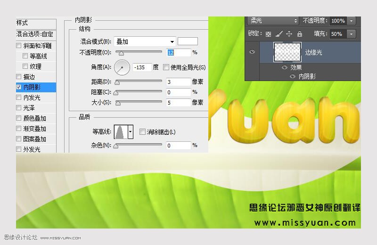
Task: Click lock all padlock icon
Action: click(300, 33)
